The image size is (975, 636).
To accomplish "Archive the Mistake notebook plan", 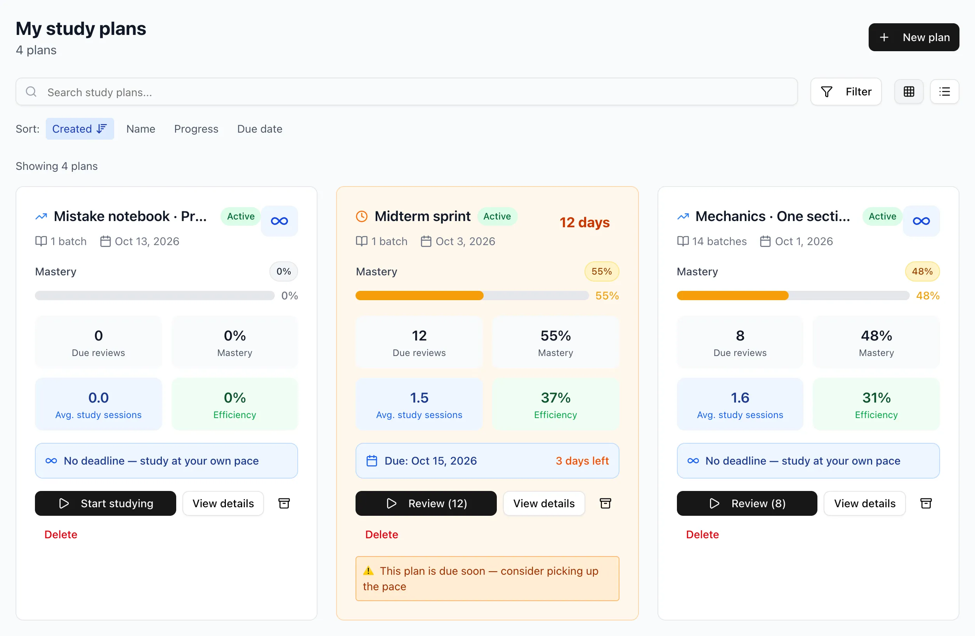I will click(284, 503).
